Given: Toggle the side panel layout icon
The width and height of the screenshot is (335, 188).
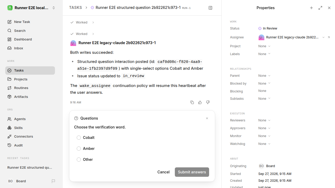Looking at the screenshot, I should click(210, 8).
